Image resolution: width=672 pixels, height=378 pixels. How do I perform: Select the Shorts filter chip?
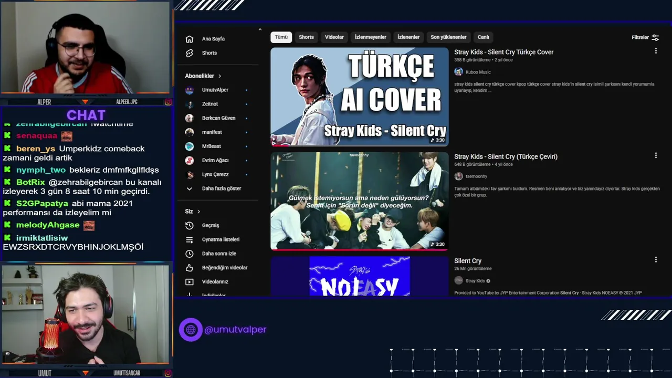coord(306,37)
